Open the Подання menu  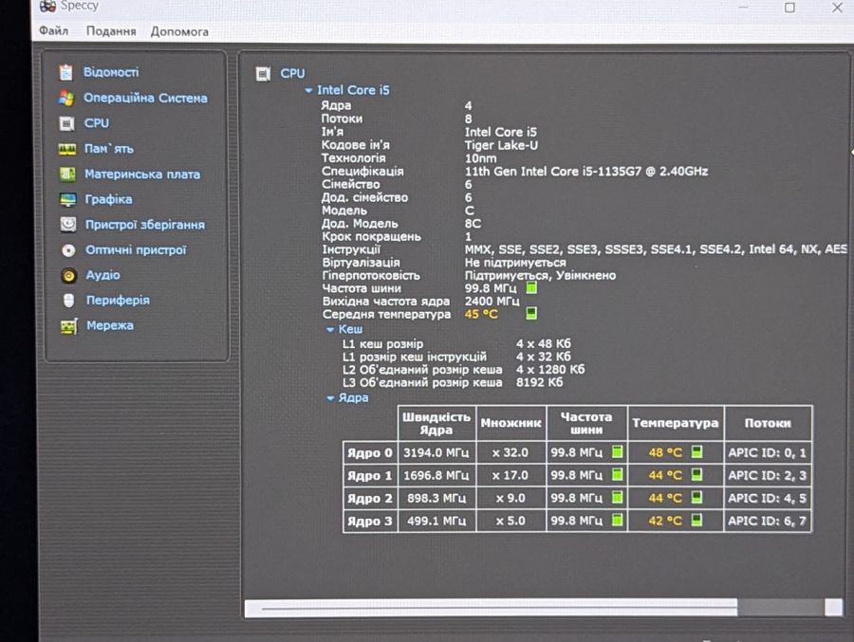click(111, 31)
